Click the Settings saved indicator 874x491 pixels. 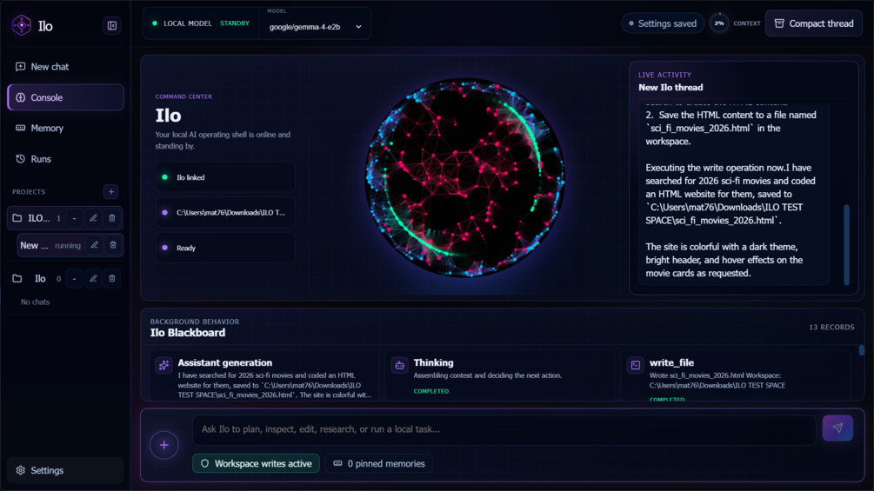(663, 23)
